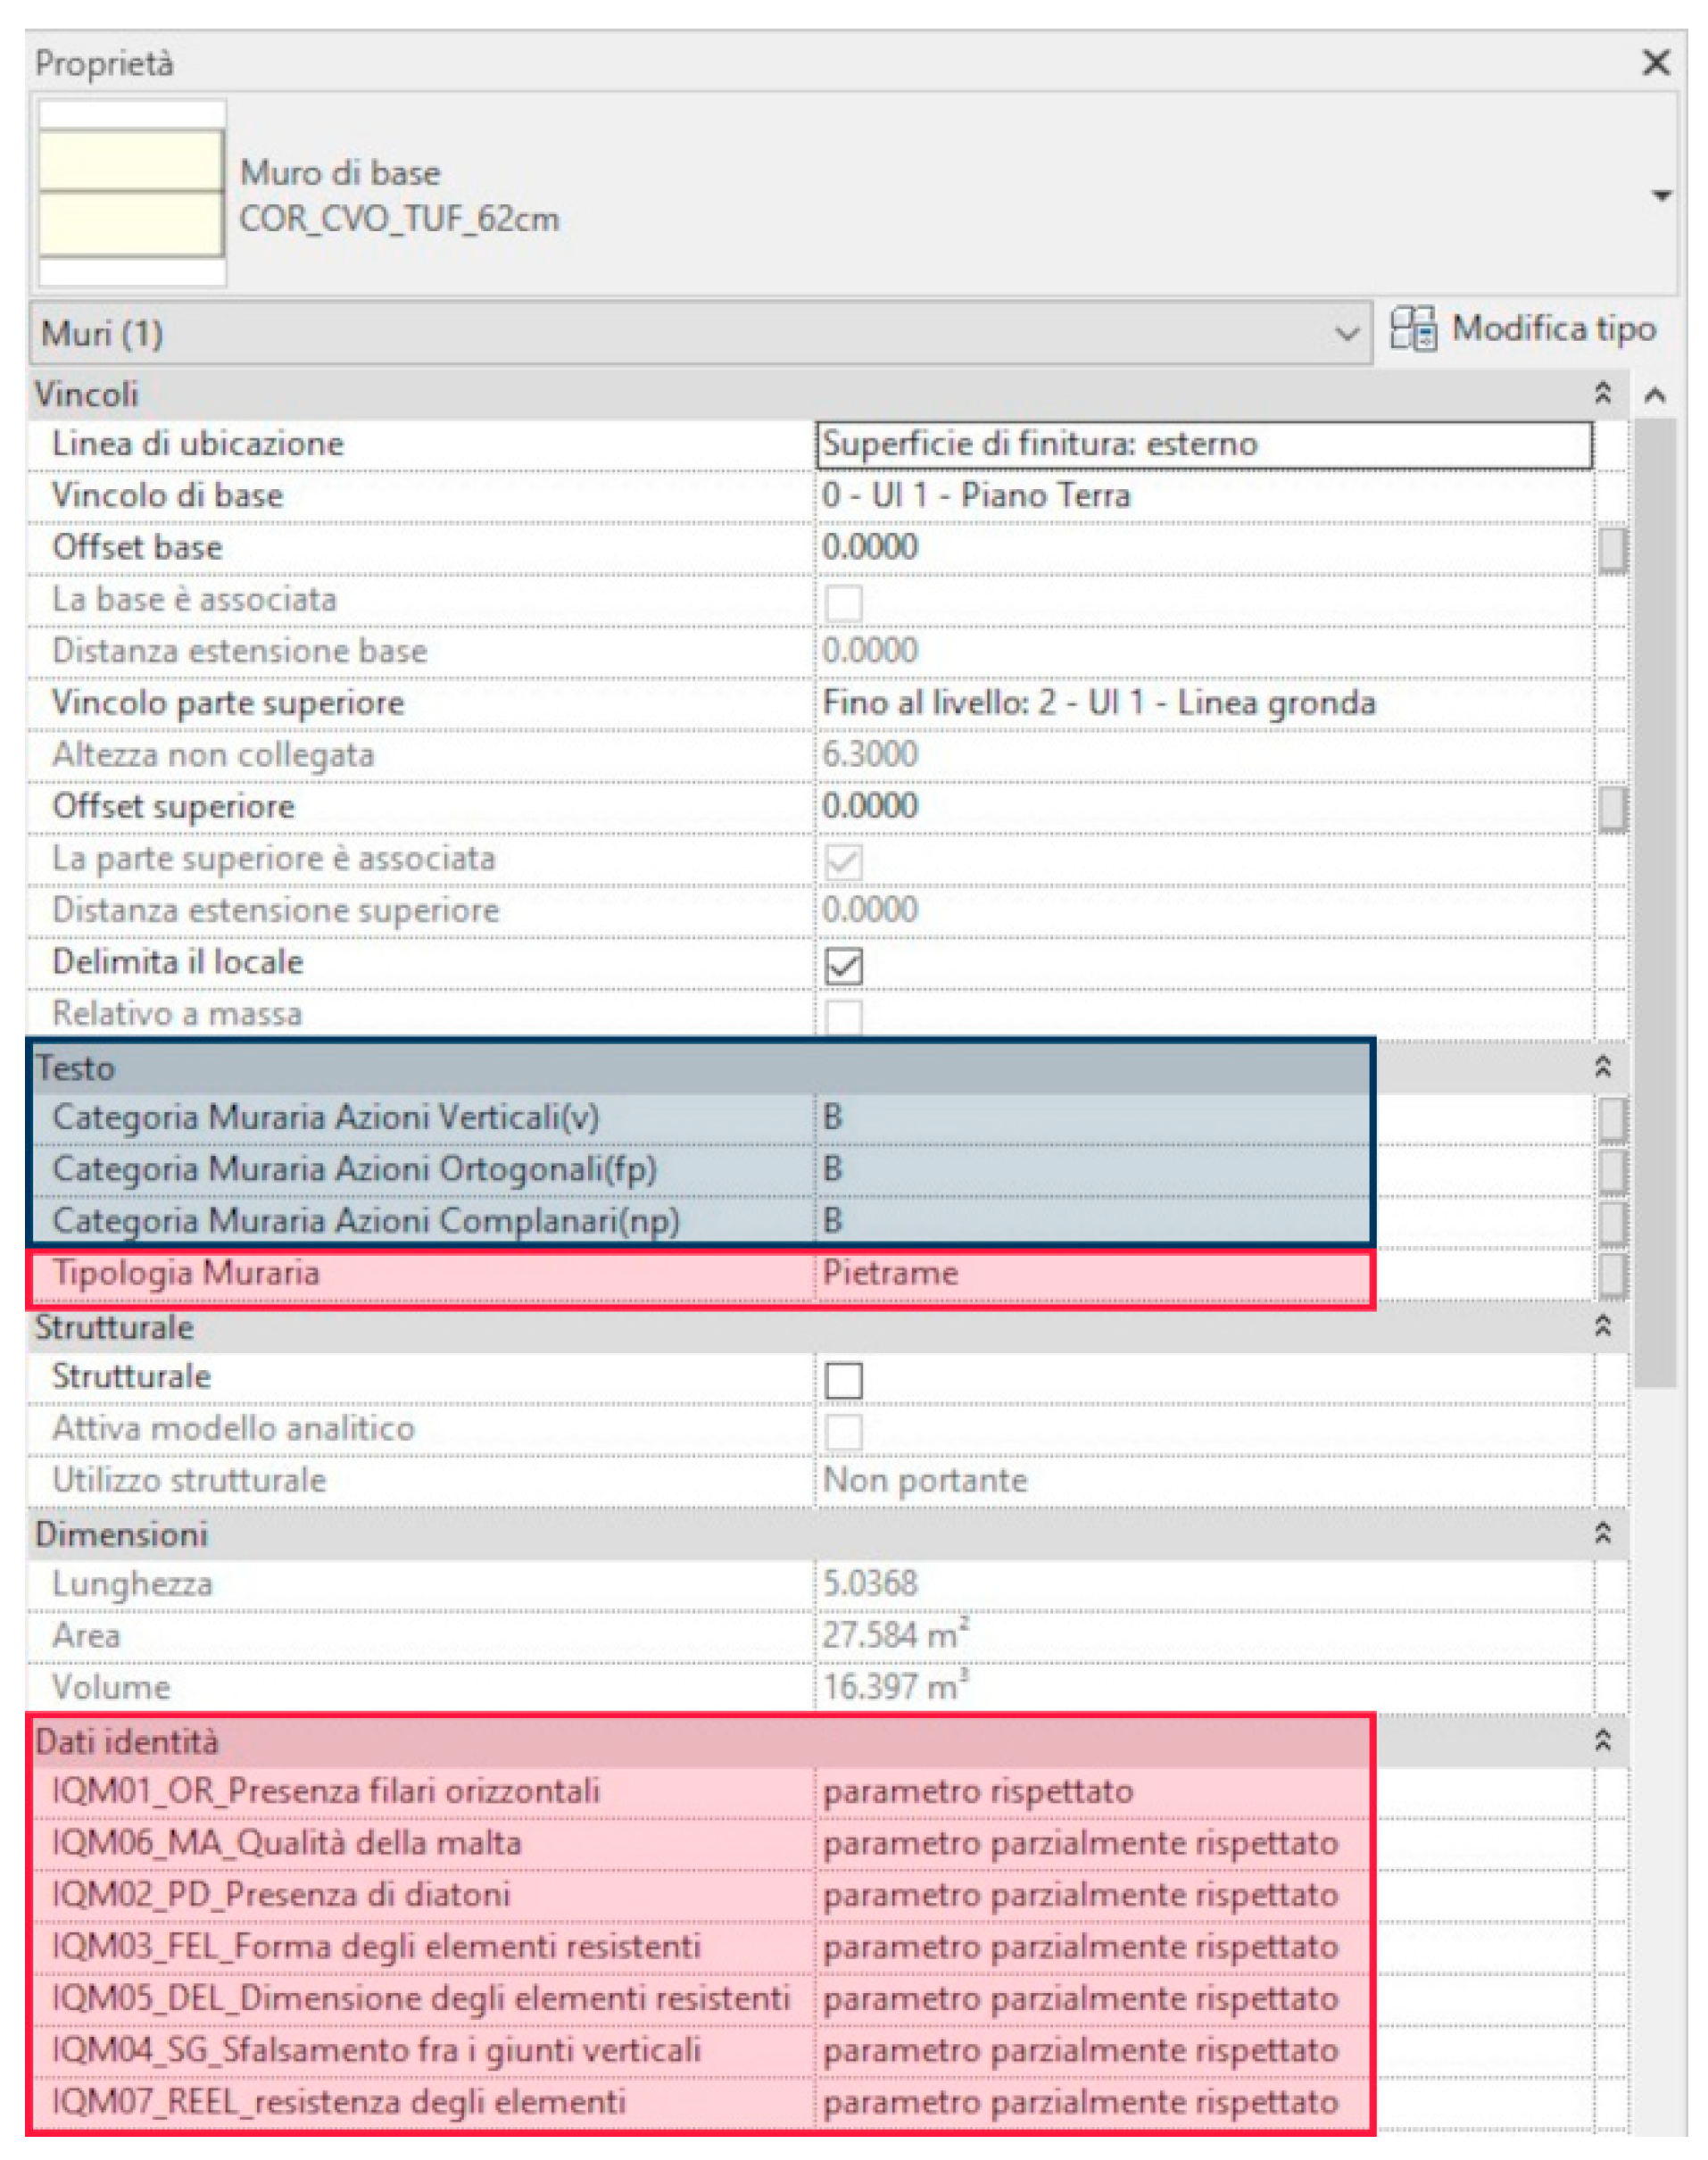Click the Delimita il locale label
The image size is (1708, 2160).
(x=177, y=962)
